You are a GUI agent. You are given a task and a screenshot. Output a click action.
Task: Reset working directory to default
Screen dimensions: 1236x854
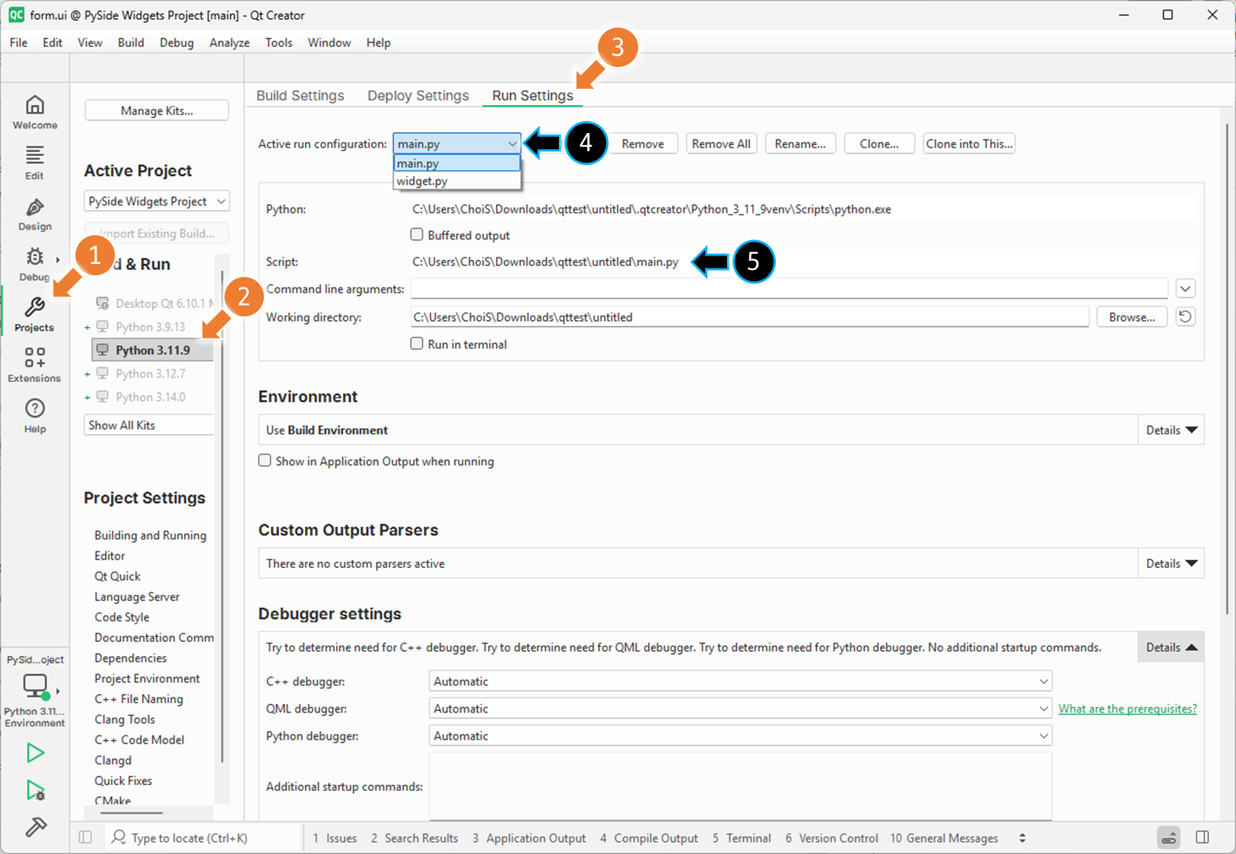pyautogui.click(x=1185, y=316)
